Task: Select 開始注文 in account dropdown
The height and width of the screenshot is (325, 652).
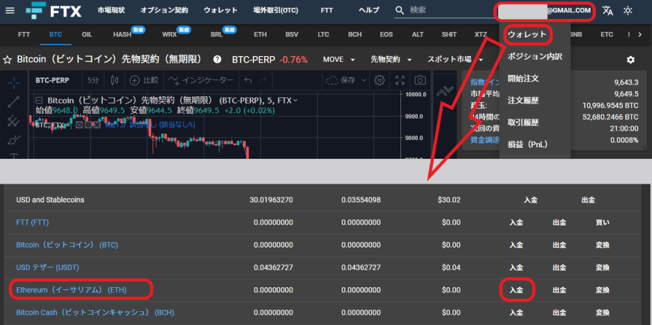Action: pos(523,78)
